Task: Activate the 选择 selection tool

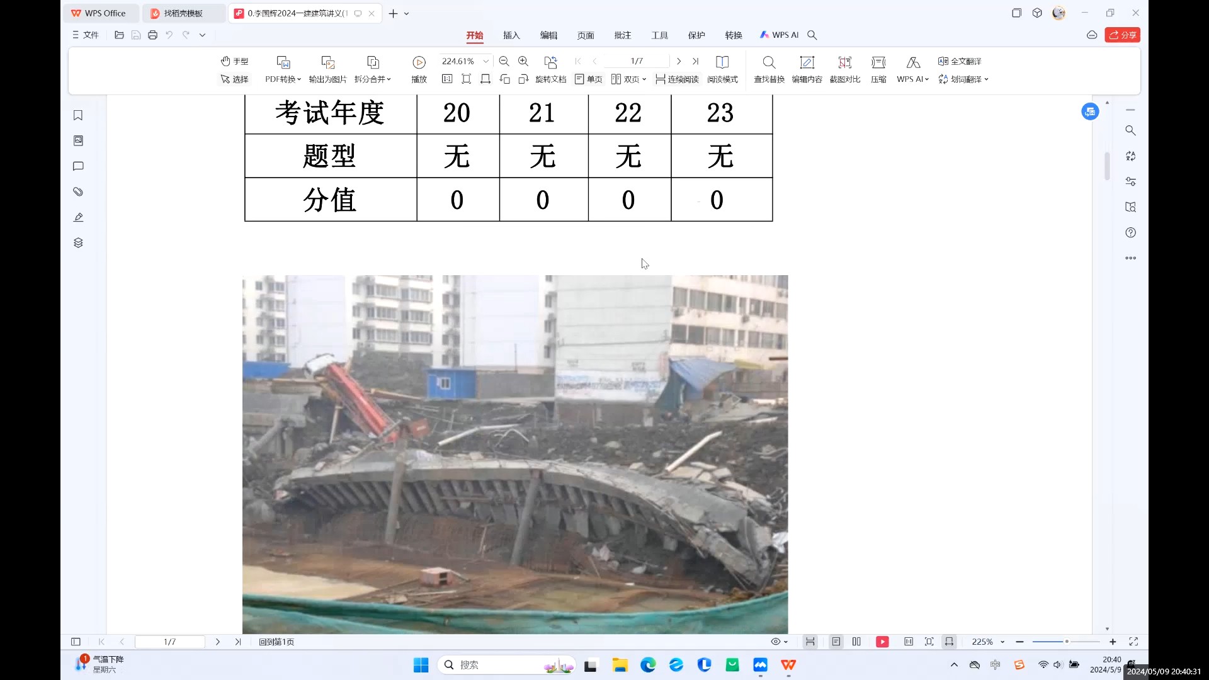Action: 234,79
